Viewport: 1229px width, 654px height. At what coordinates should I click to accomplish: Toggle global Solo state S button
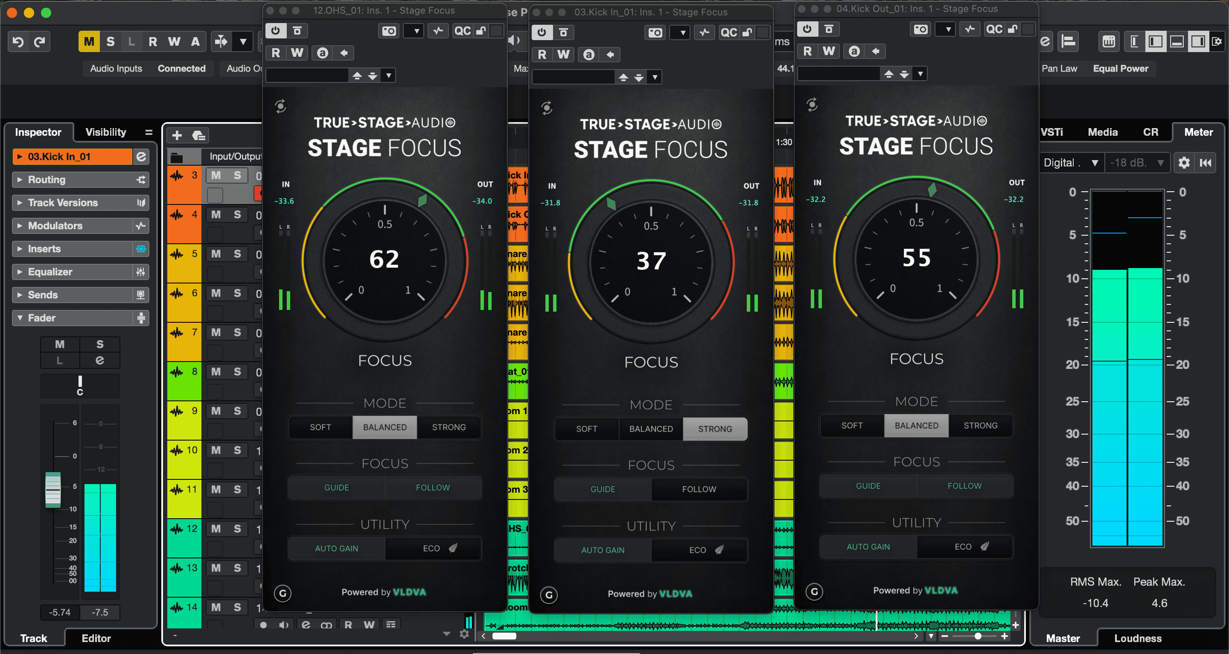click(x=110, y=42)
